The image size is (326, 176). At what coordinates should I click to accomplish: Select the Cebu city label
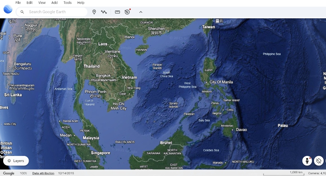point(230,110)
